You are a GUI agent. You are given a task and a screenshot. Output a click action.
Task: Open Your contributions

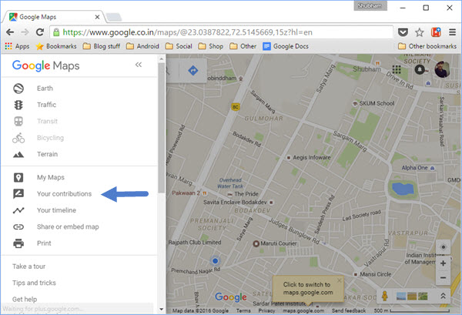coord(64,194)
